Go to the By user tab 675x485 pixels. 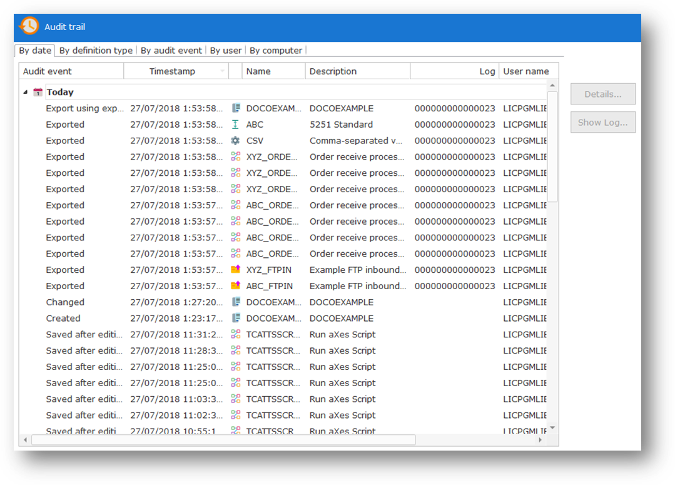226,51
